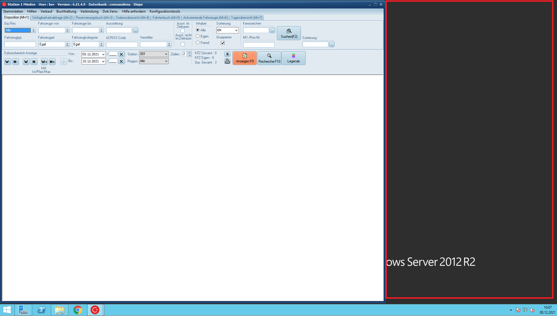The height and width of the screenshot is (316, 557).
Task: Uncheck the Gruppieren checkbox
Action: click(x=223, y=43)
